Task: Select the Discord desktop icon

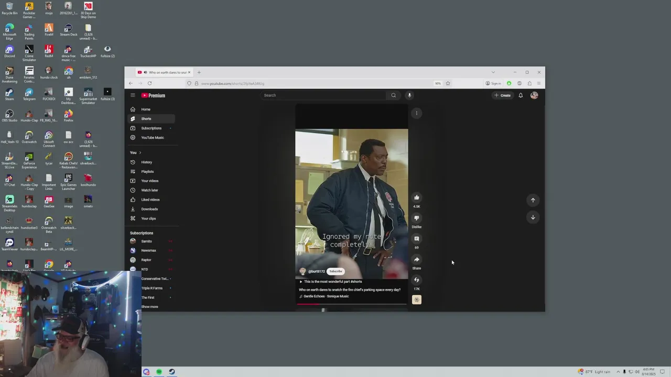Action: click(9, 52)
